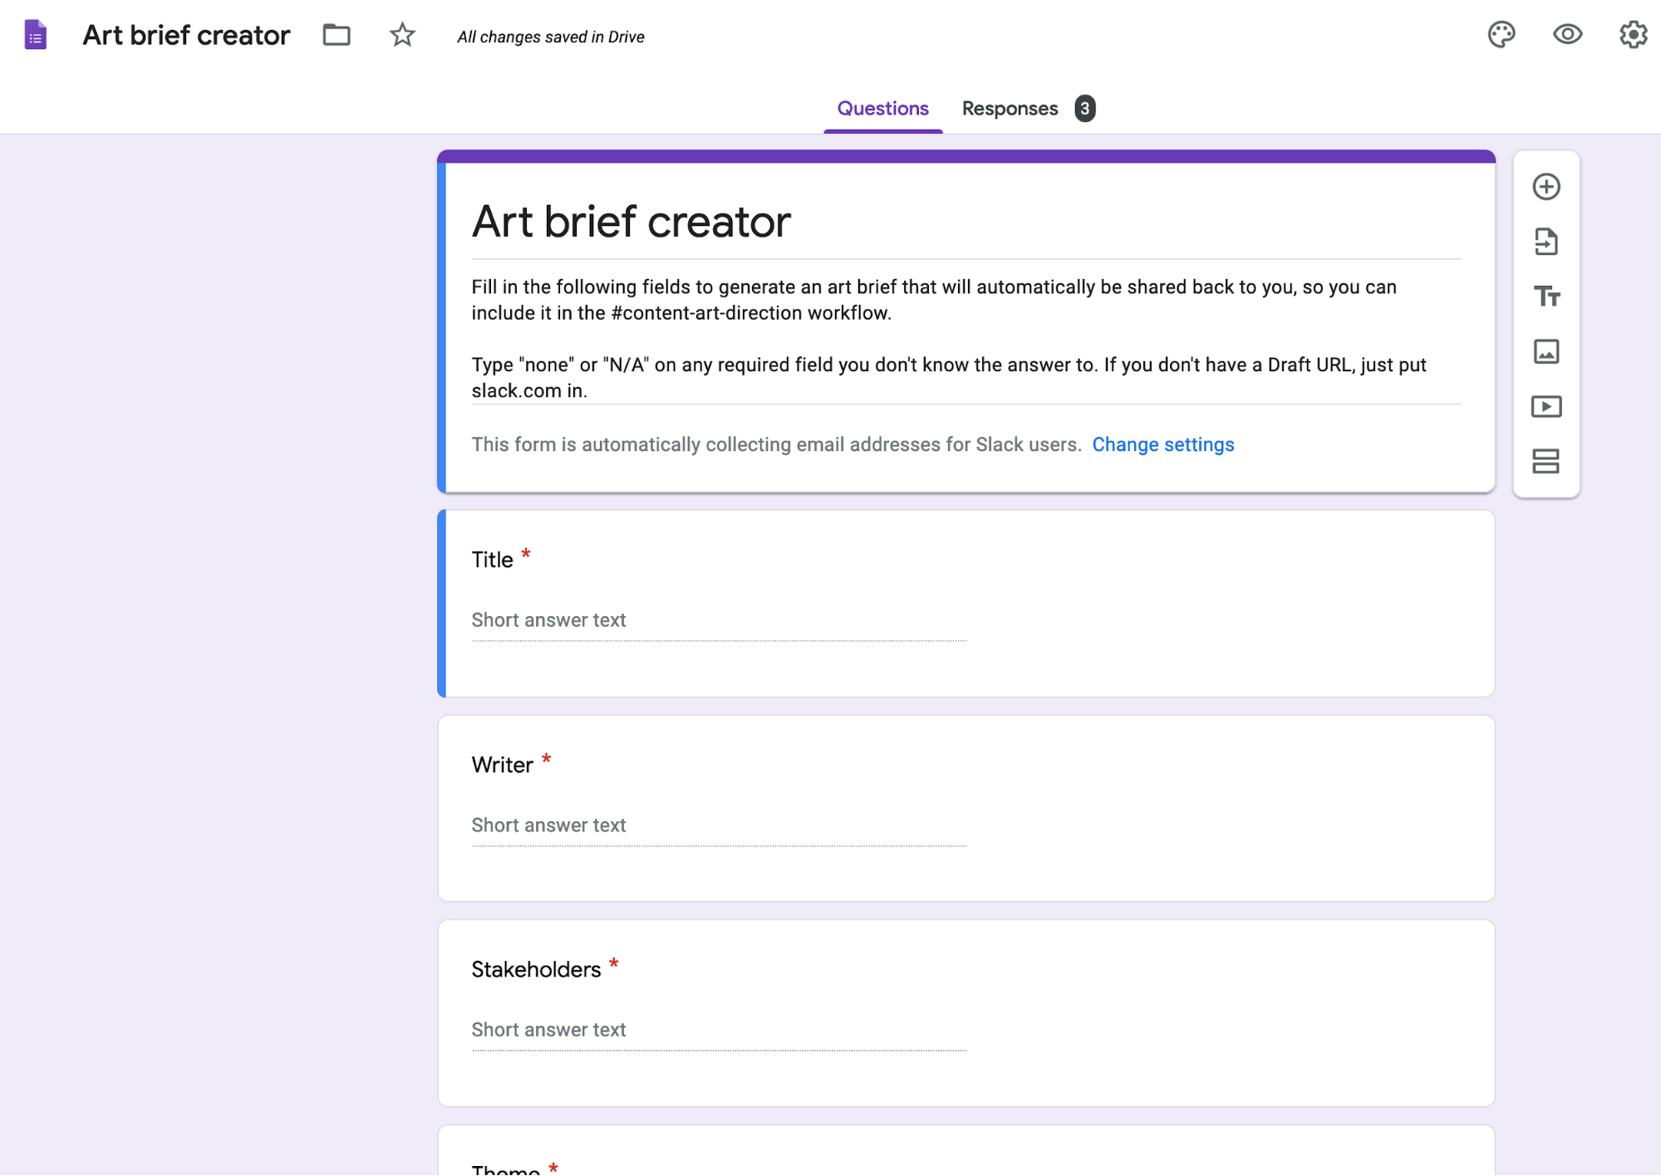This screenshot has width=1661, height=1176.
Task: Click the Title short answer text field
Action: (x=718, y=620)
